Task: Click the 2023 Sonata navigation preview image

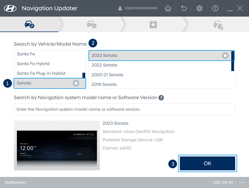Action: (57, 145)
